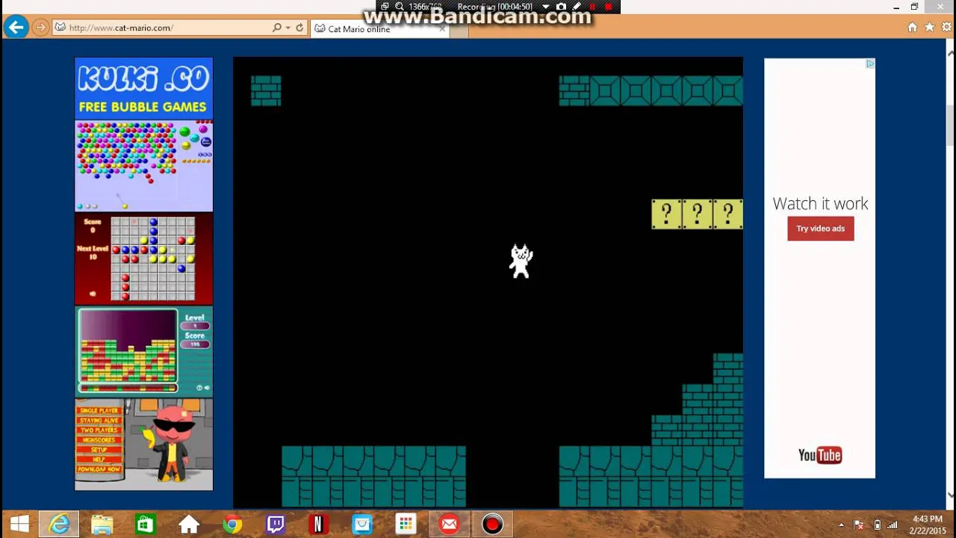This screenshot has height=538, width=956.
Task: Click the scrollbar down arrow
Action: click(x=950, y=495)
